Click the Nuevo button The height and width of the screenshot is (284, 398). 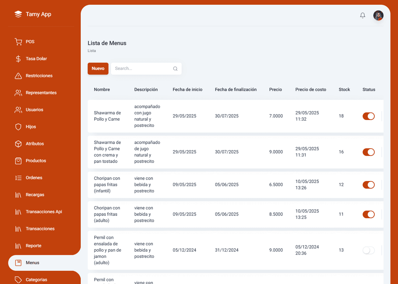98,69
